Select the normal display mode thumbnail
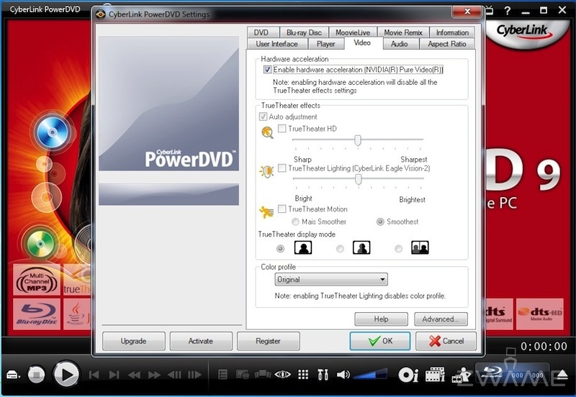This screenshot has width=576, height=397. tap(303, 247)
